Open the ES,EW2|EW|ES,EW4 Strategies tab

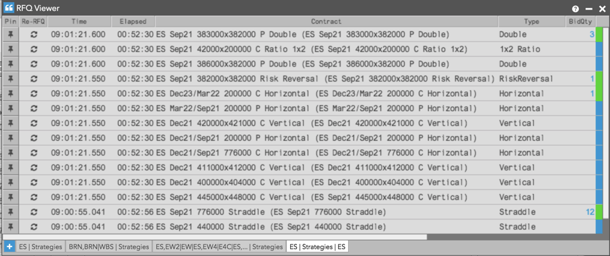click(x=219, y=247)
